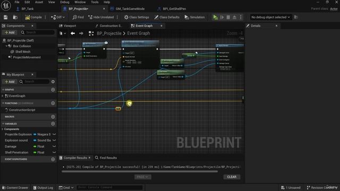
Task: Click BP_Projectile in the breadcrumb
Action: tap(109, 33)
